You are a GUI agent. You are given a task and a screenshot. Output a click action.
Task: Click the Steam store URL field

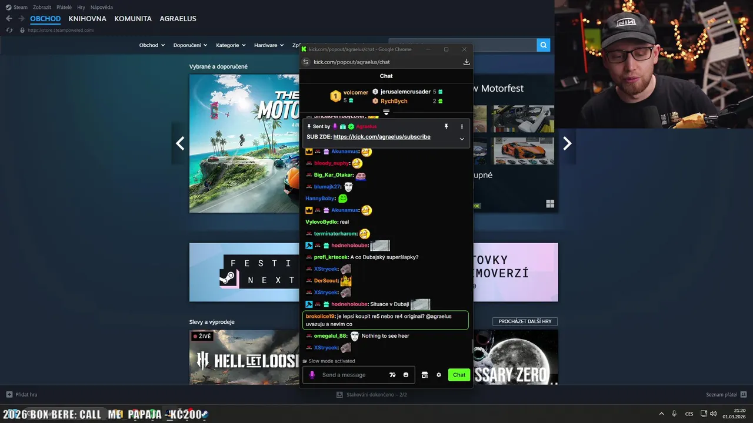pos(61,30)
